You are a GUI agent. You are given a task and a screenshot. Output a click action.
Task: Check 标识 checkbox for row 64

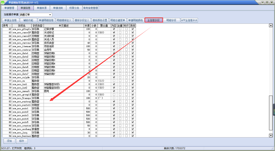tap(127, 36)
